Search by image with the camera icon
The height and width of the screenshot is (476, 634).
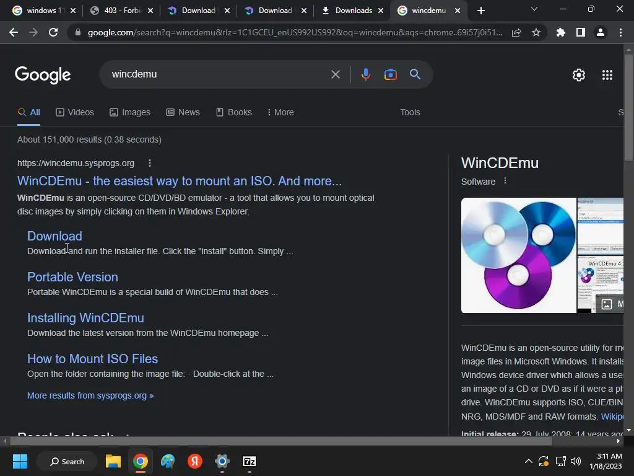[390, 74]
